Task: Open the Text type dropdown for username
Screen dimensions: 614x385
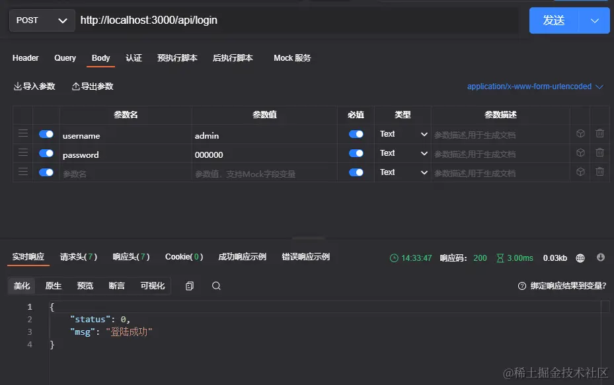Action: click(403, 133)
